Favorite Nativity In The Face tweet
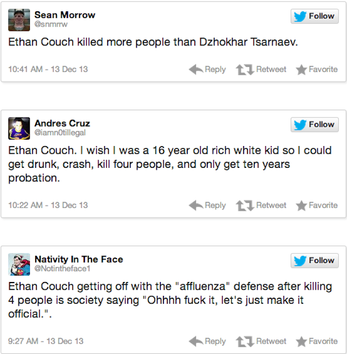Image resolution: width=347 pixels, height=354 pixels. (x=317, y=341)
